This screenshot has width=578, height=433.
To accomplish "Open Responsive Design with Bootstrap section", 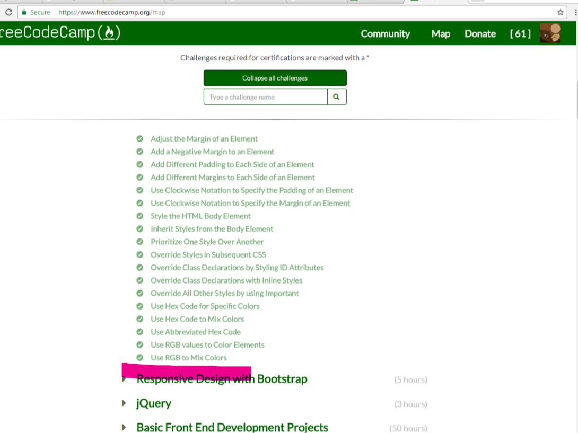I will (222, 379).
